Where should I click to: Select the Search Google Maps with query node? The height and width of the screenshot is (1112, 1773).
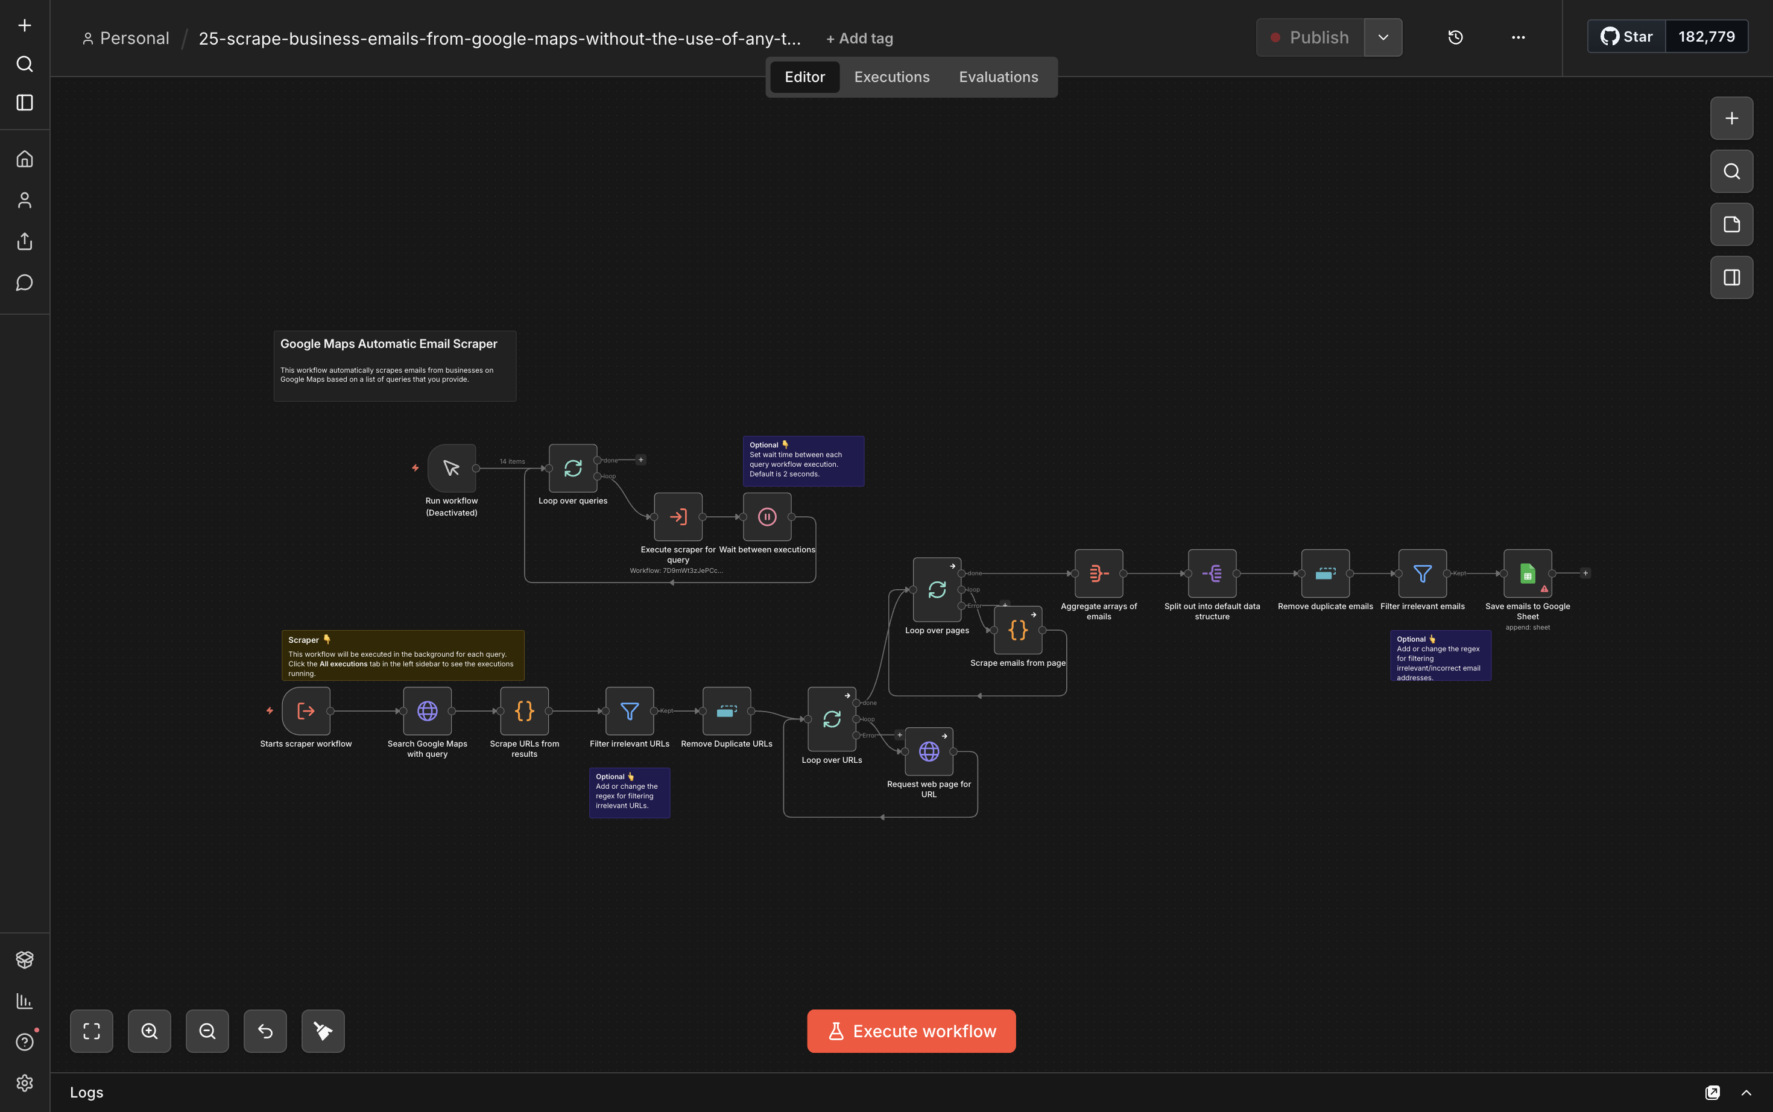[427, 711]
